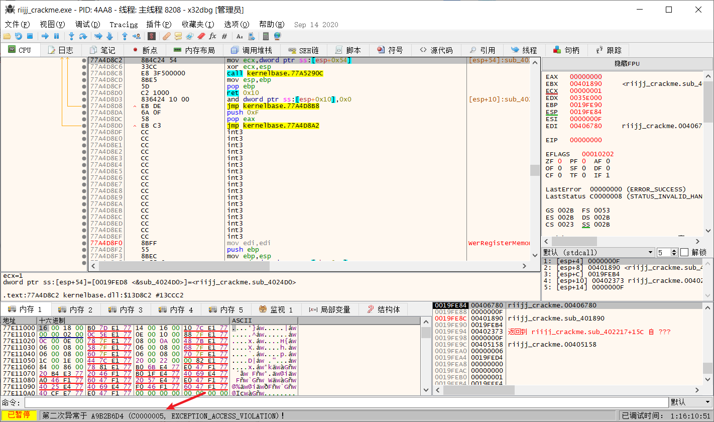Image resolution: width=714 pixels, height=422 pixels.
Task: Open the 选项 menu
Action: tap(236, 24)
